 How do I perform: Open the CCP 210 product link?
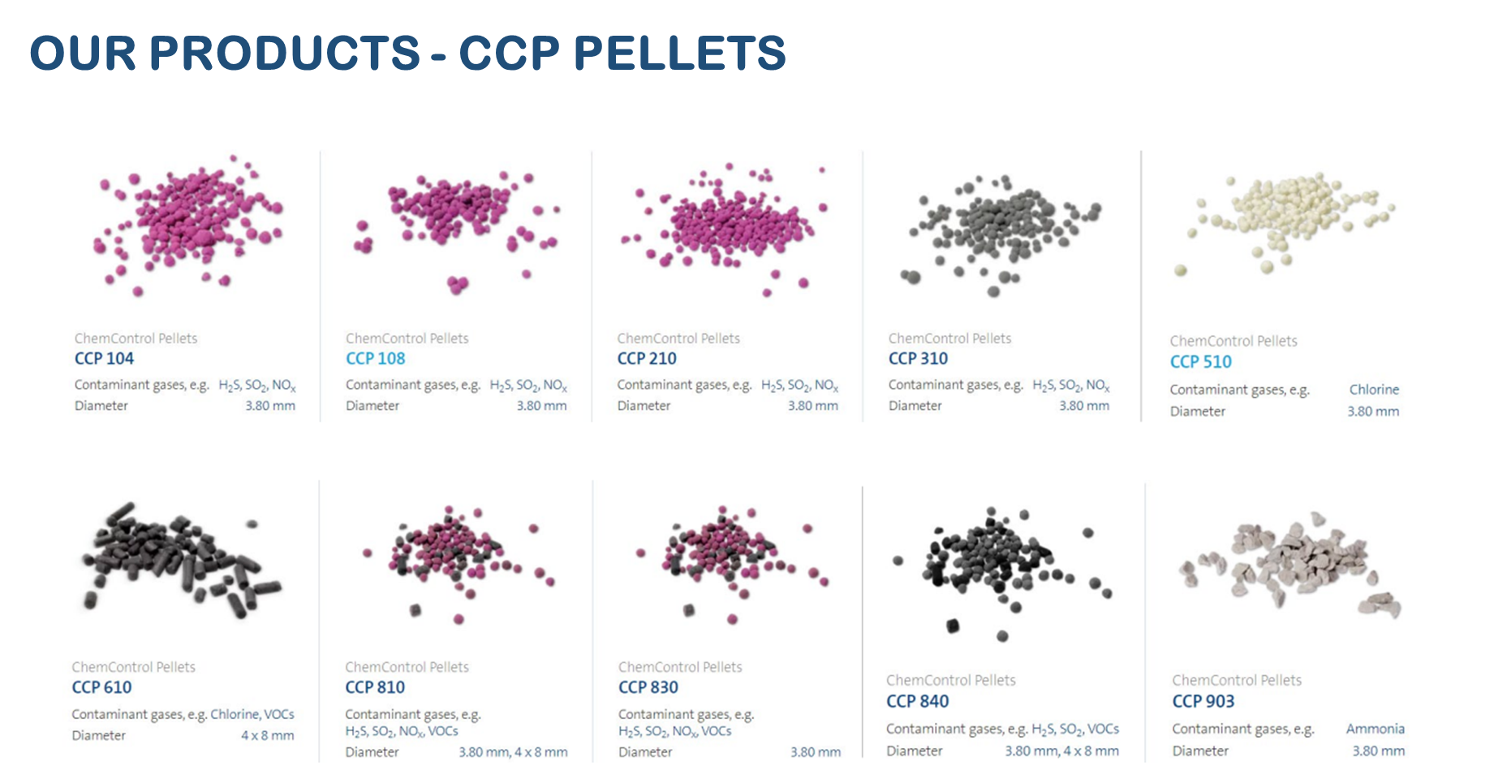pos(646,359)
